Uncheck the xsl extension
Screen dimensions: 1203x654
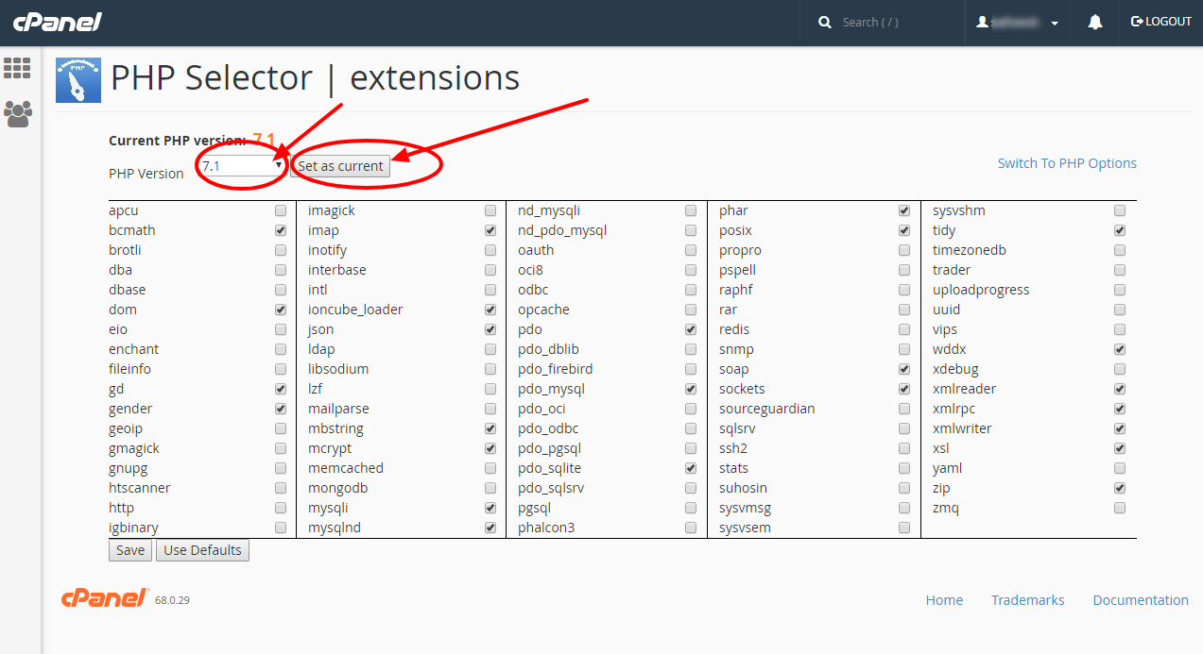pyautogui.click(x=1120, y=448)
